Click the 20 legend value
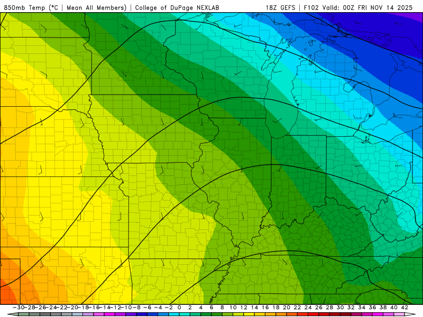The height and width of the screenshot is (317, 423). [287, 307]
